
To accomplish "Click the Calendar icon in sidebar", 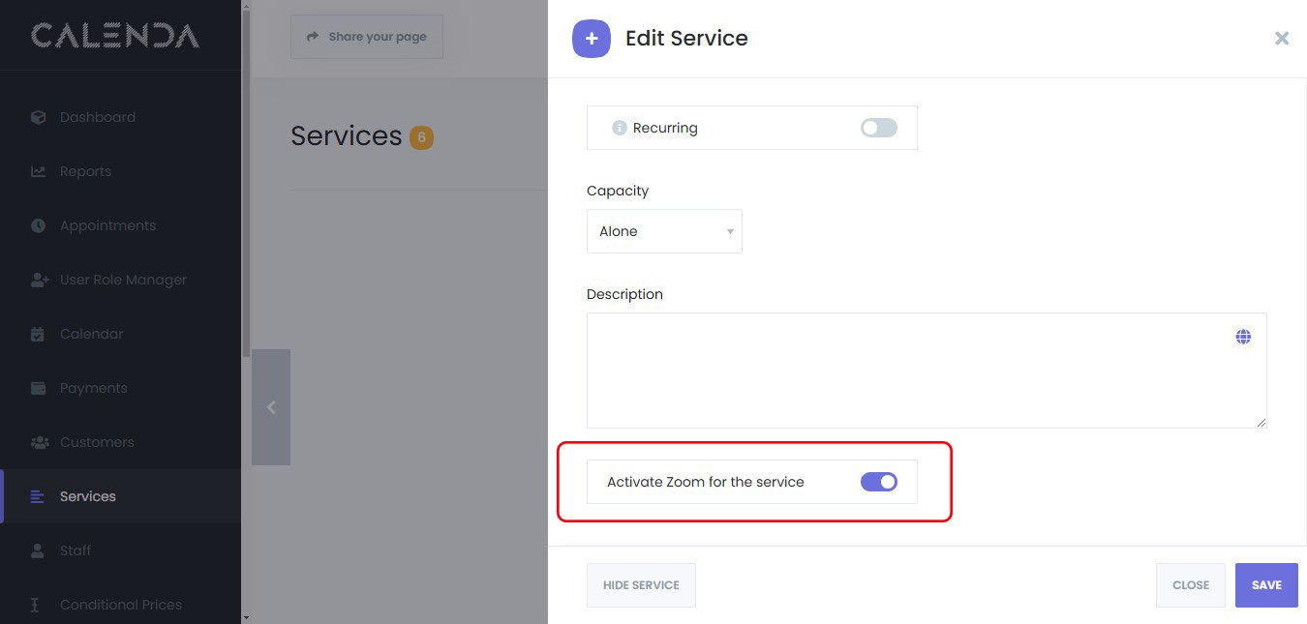I will coord(39,334).
